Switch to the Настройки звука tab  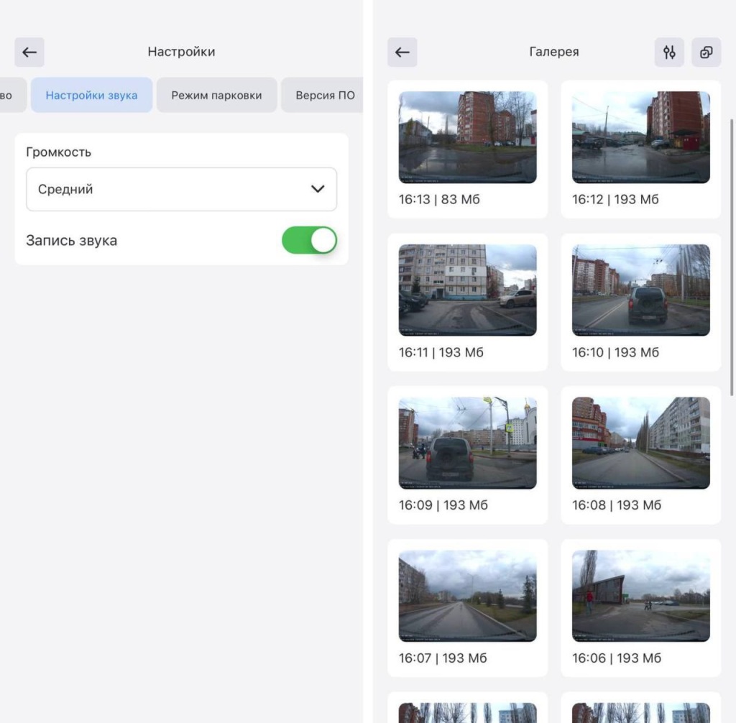pos(91,95)
